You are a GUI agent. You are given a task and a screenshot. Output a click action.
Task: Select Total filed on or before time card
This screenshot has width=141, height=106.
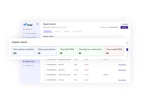(x=90, y=51)
